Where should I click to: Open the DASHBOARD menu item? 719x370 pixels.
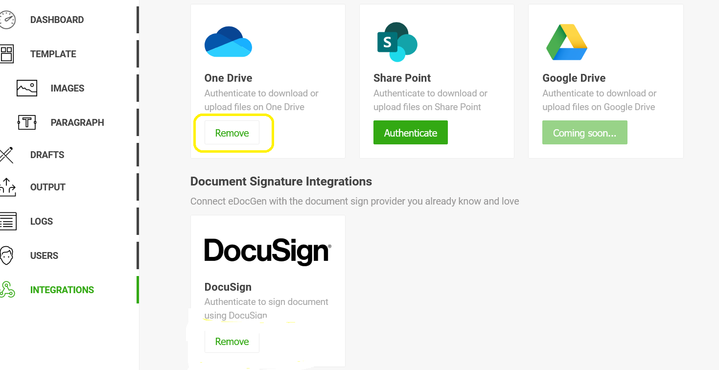pos(57,20)
